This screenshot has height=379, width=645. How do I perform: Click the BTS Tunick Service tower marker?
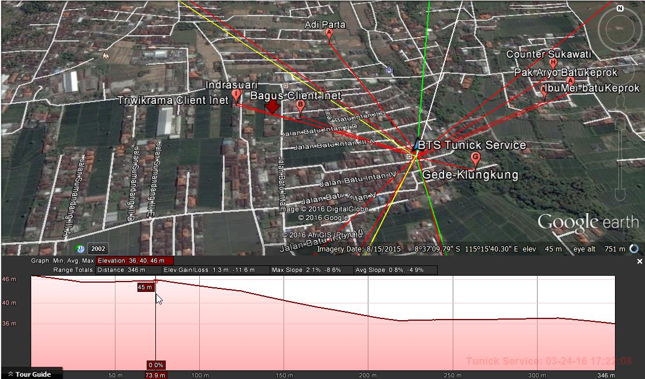pos(415,145)
